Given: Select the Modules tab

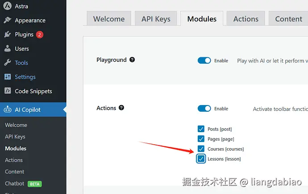Looking at the screenshot, I should click(202, 19).
